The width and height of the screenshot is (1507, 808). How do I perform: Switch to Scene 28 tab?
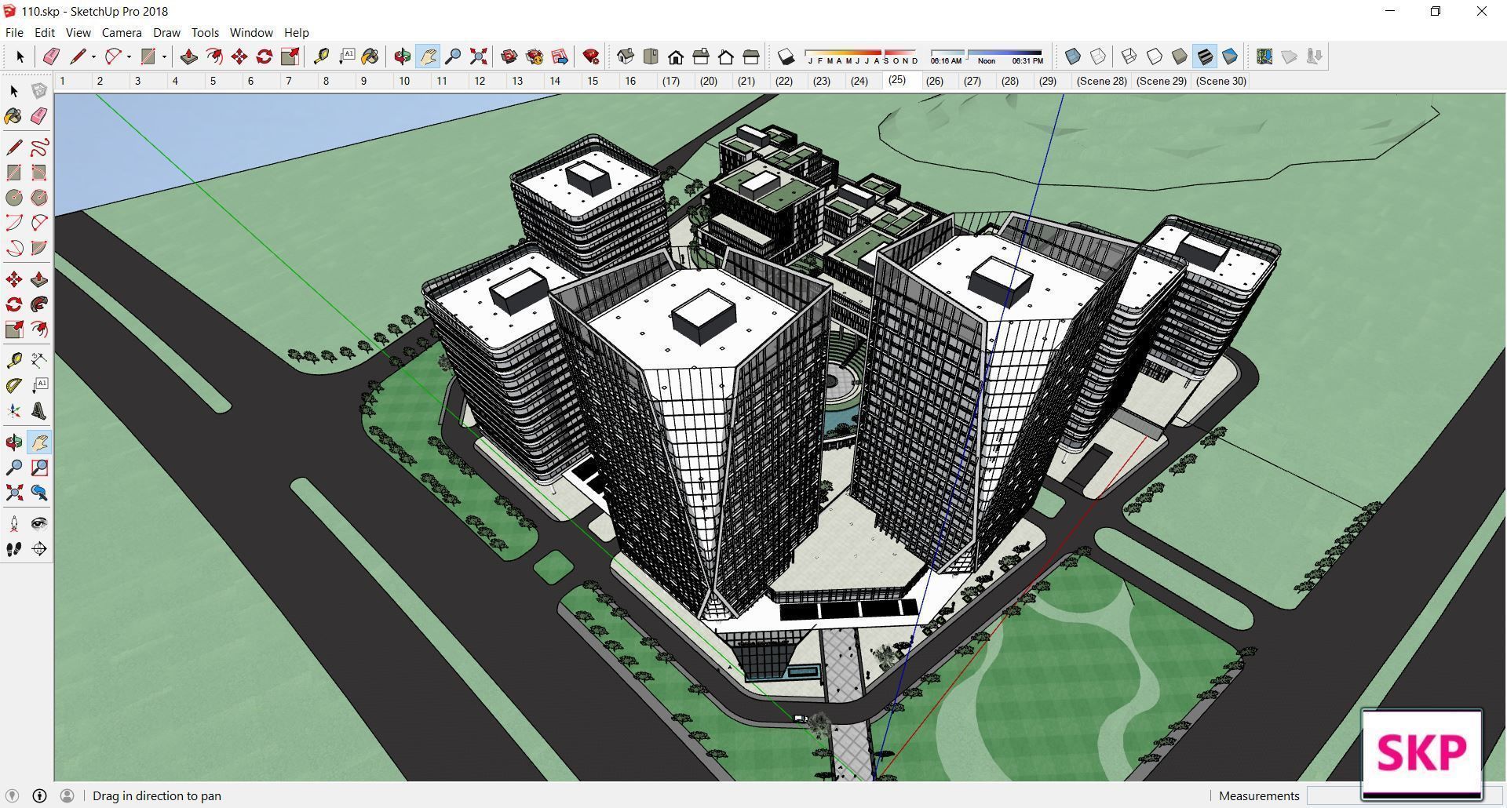click(1101, 81)
